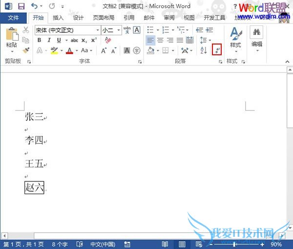Apply yellow text highlight color

(54, 50)
